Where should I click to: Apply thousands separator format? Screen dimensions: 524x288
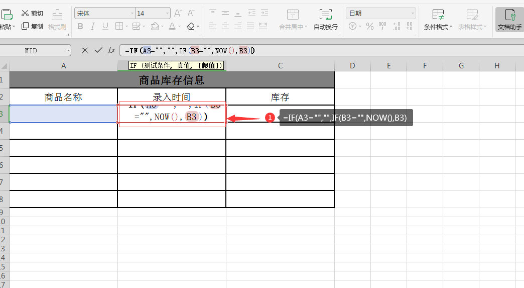point(382,26)
